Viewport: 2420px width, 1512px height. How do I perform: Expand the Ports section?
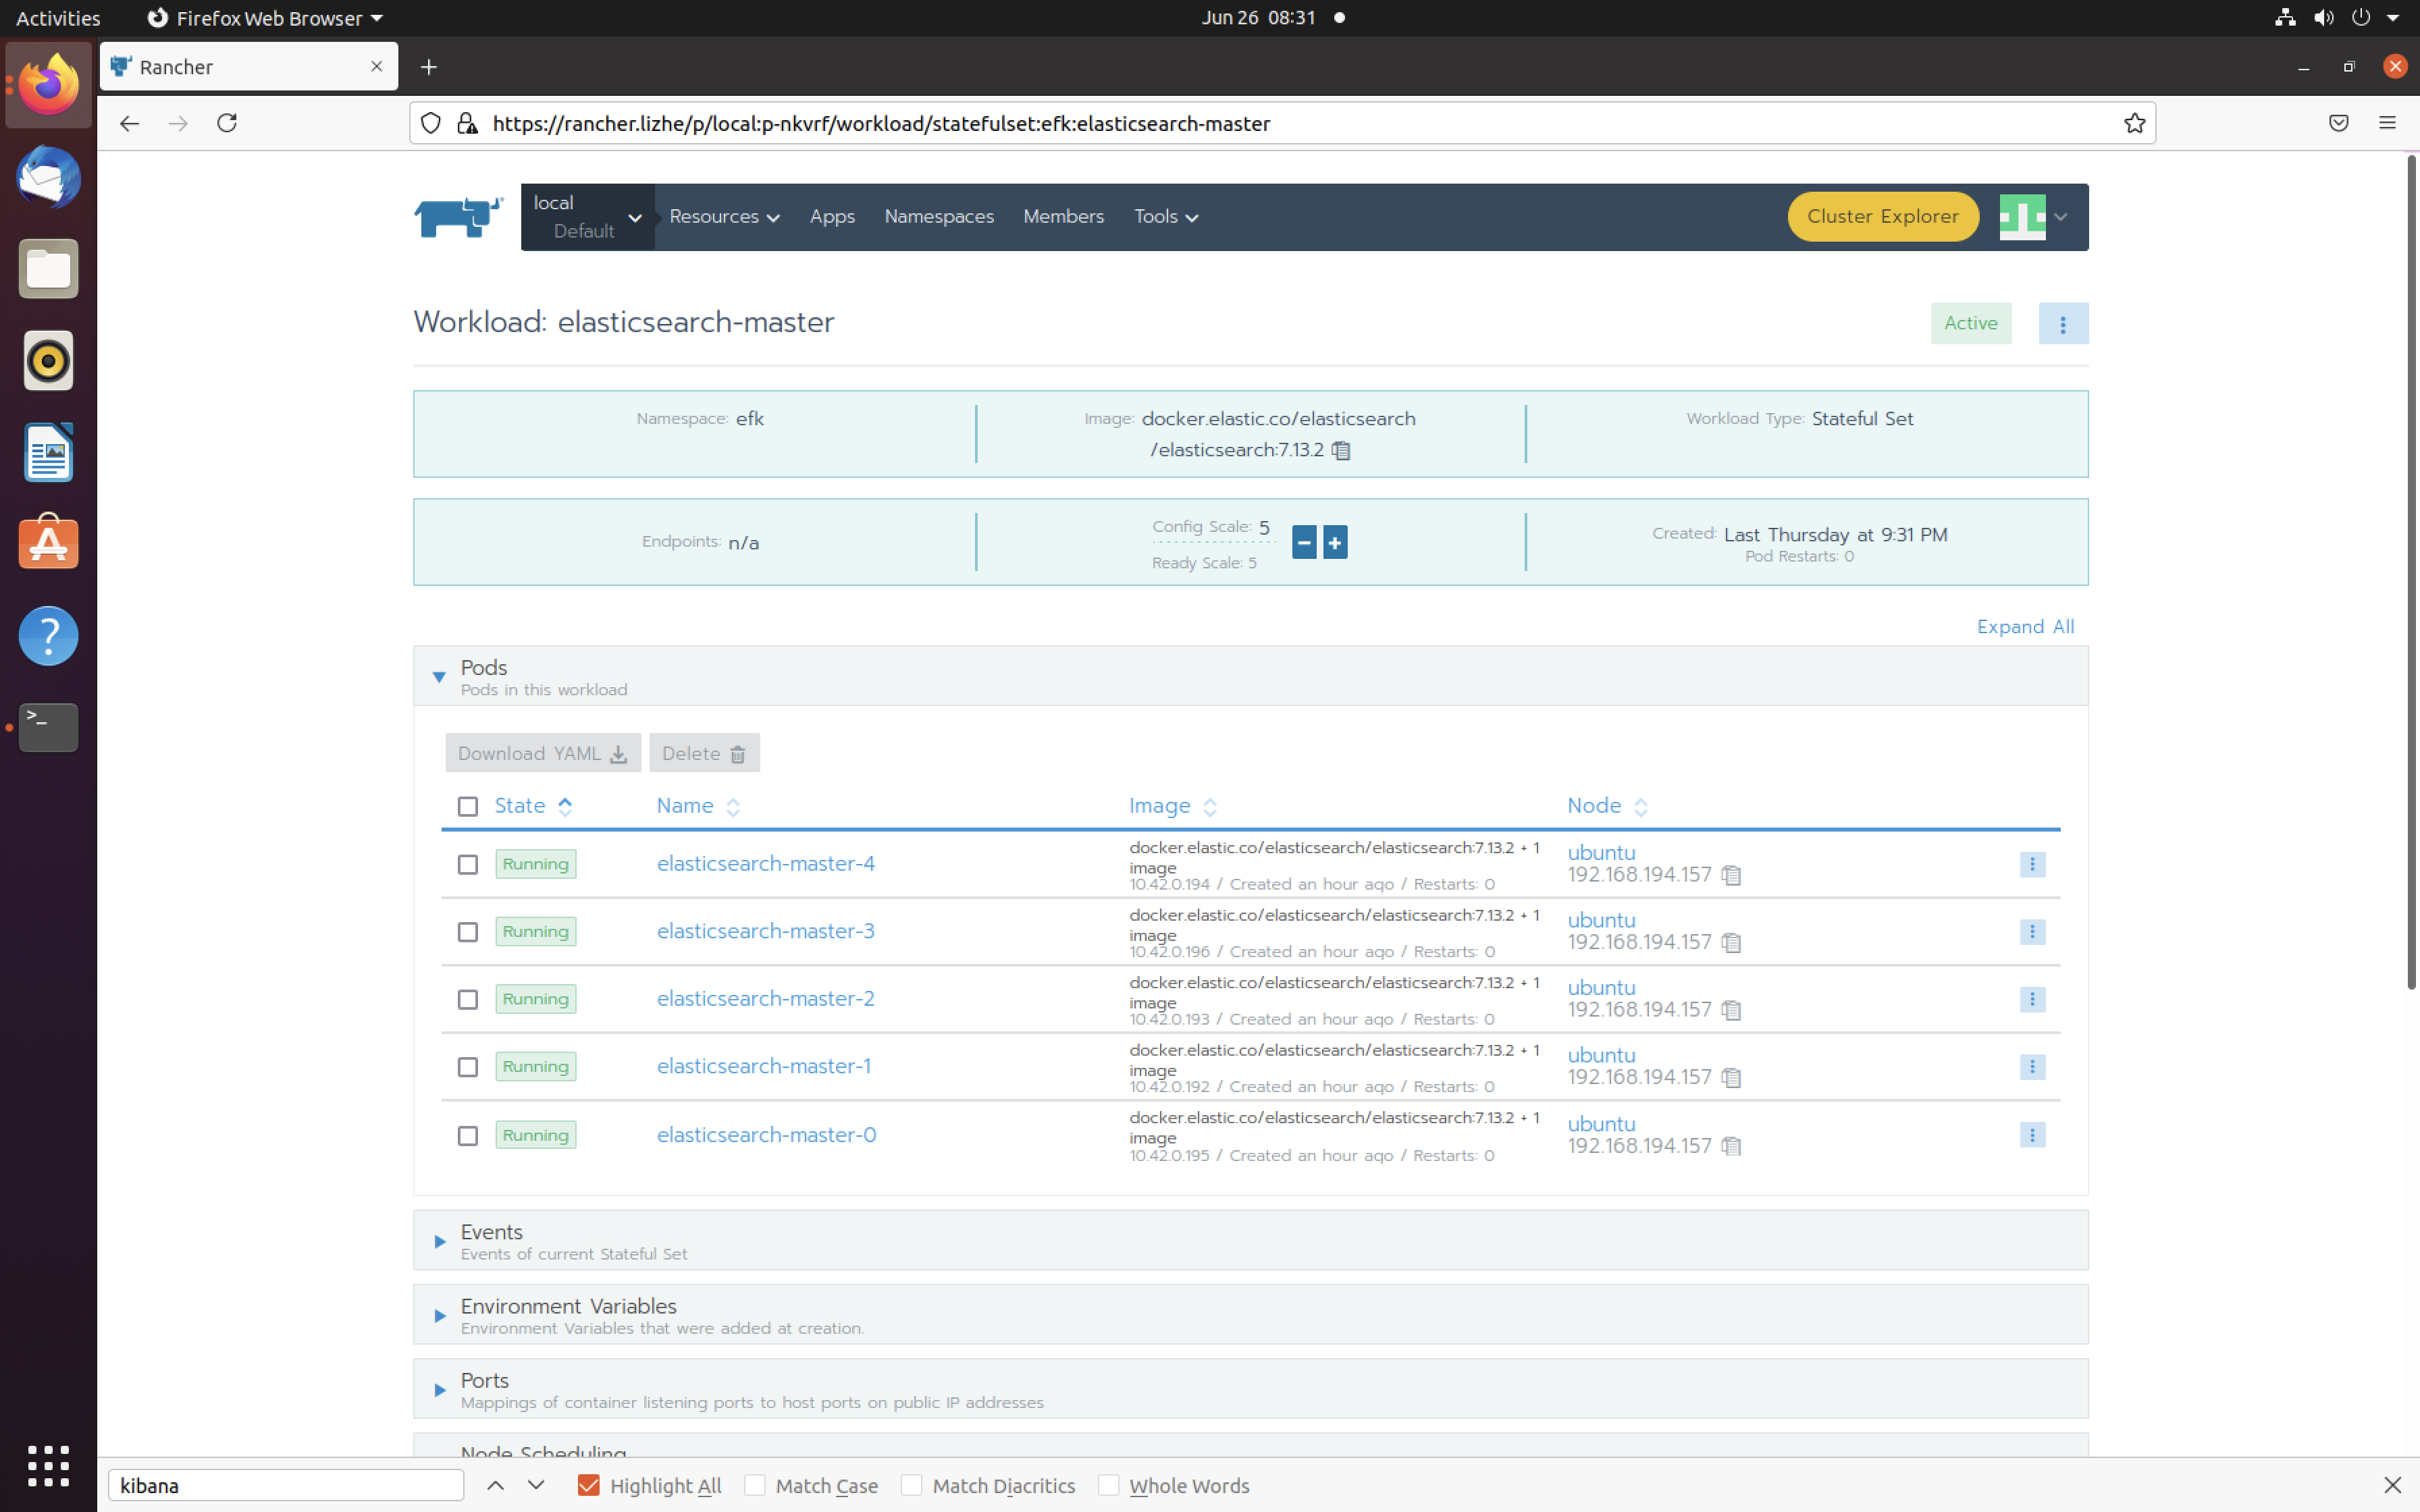439,1389
